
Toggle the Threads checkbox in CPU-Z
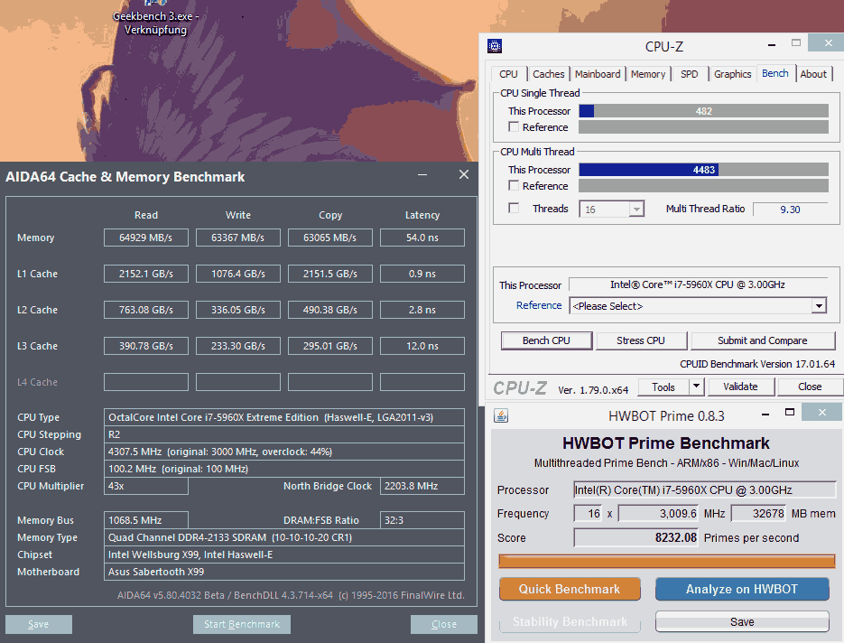[514, 209]
